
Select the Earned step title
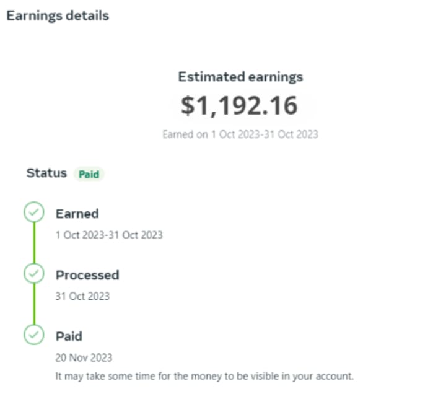(77, 214)
